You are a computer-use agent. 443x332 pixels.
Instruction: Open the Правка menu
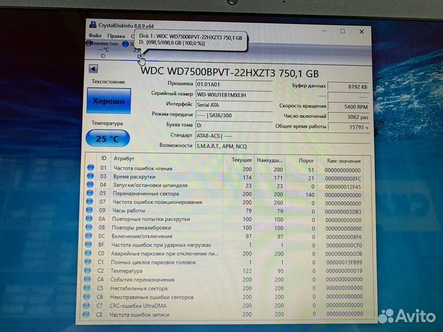click(x=116, y=36)
